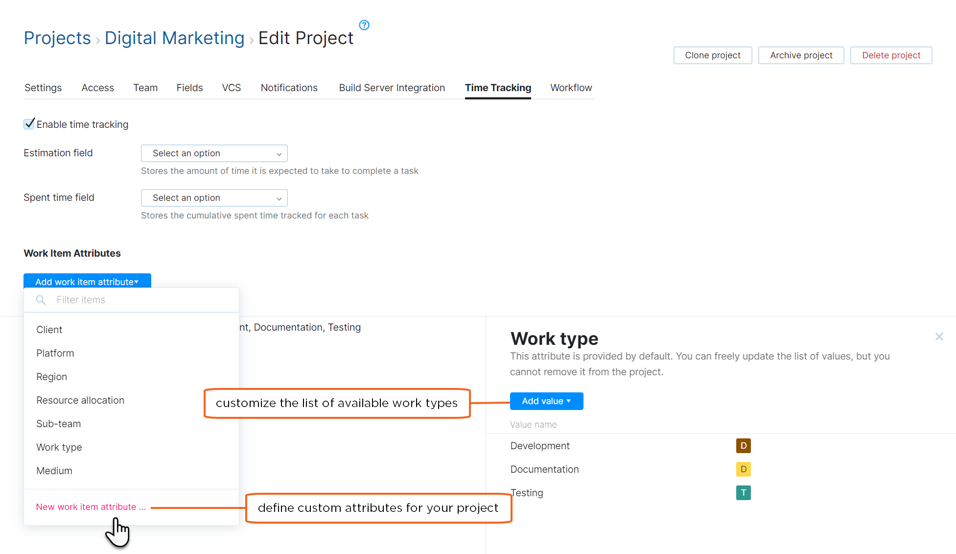Open the Fields tab
The image size is (956, 554).
[x=189, y=88]
